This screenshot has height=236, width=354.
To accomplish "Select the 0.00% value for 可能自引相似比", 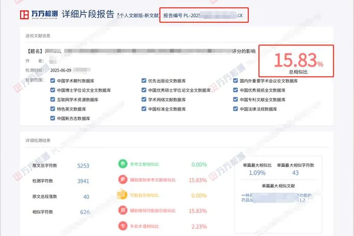I will click(x=199, y=196).
